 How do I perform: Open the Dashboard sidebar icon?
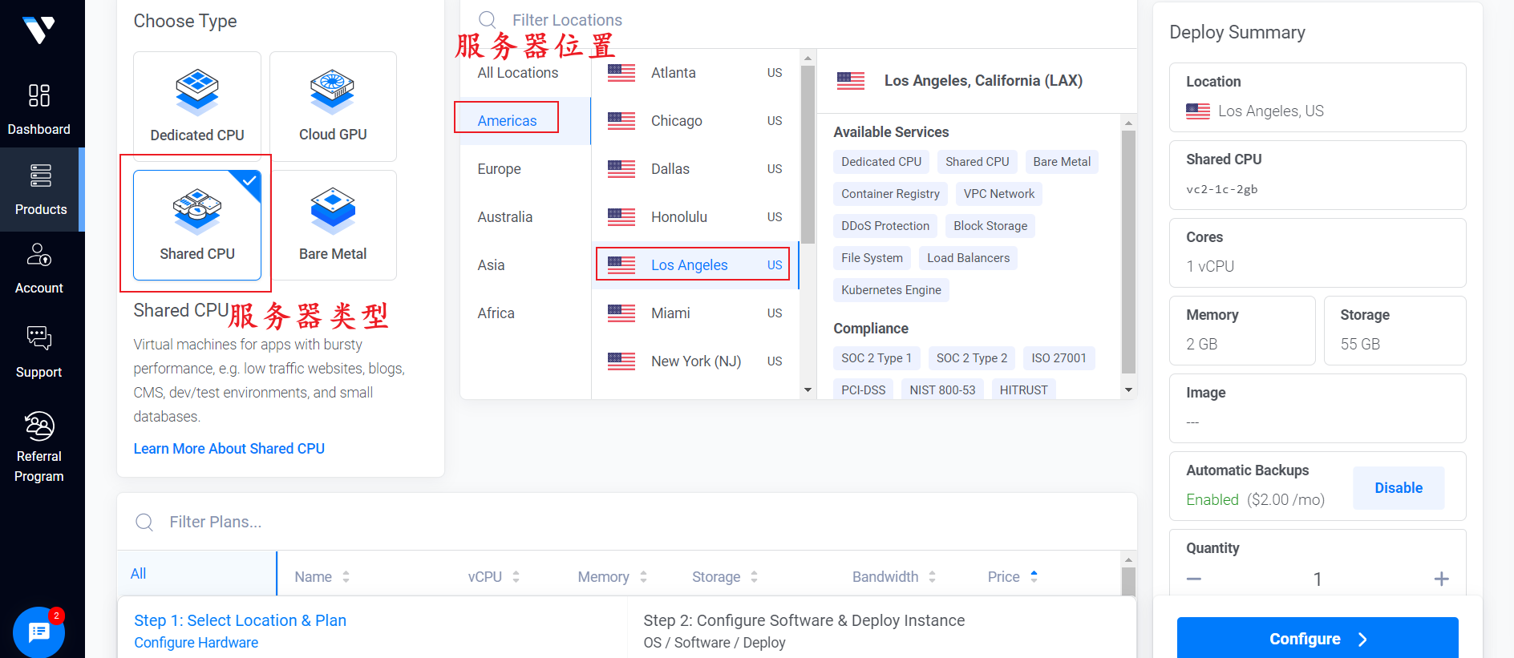(39, 95)
